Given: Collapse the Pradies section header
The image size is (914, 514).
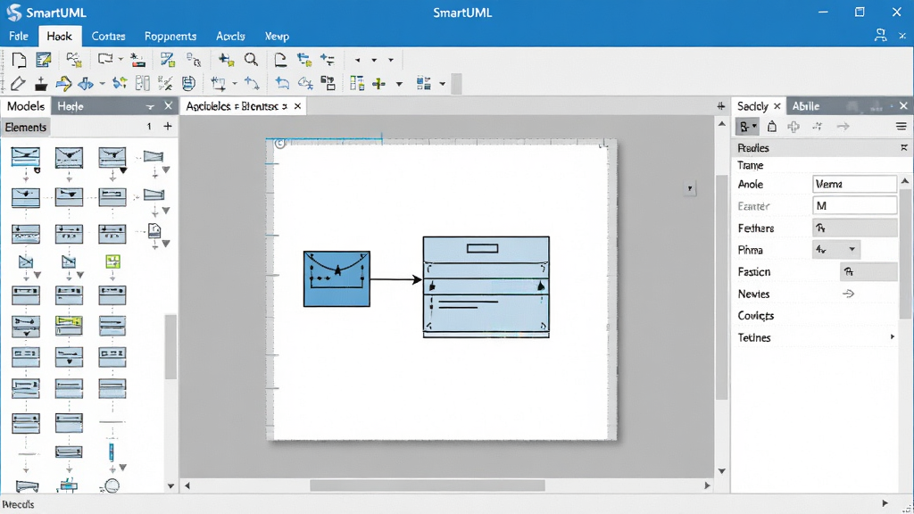Looking at the screenshot, I should 904,148.
